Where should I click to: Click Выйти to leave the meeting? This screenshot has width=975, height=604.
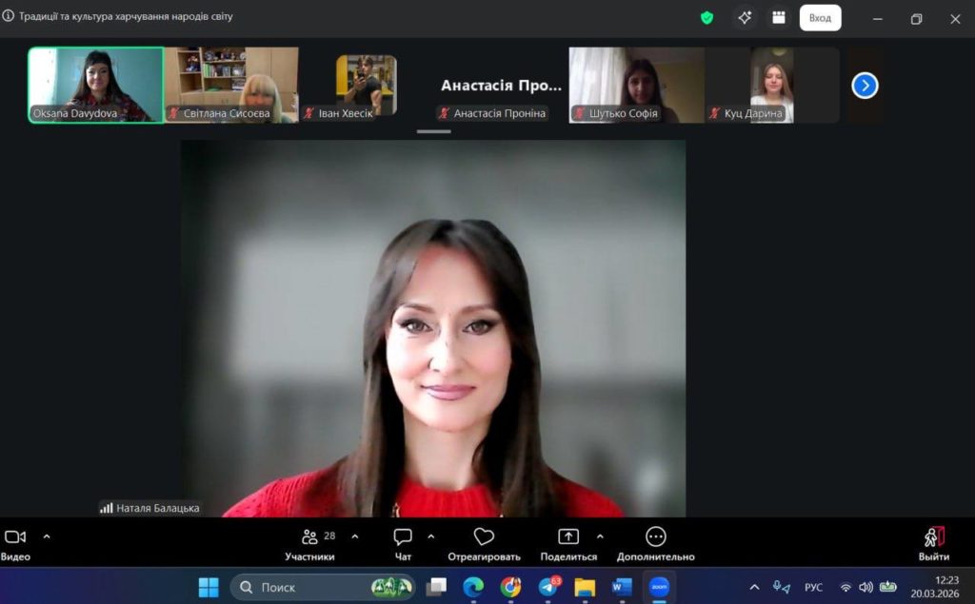tap(933, 542)
